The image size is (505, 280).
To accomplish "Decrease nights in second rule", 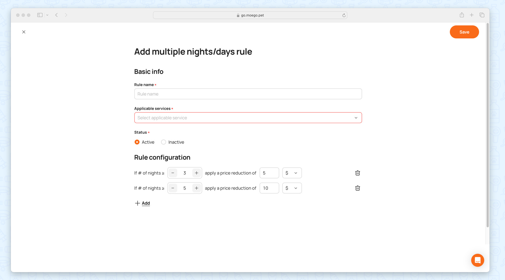I will pyautogui.click(x=173, y=188).
